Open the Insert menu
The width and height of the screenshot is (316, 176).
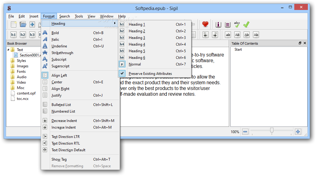point(34,16)
